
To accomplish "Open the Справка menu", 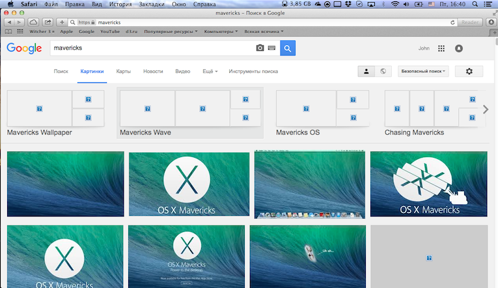I will [204, 4].
